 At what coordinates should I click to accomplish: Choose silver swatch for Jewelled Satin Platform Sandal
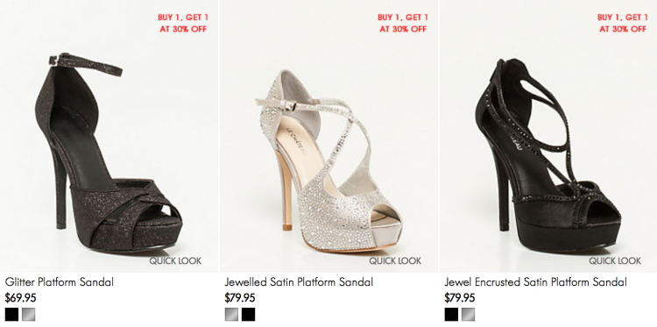click(231, 315)
